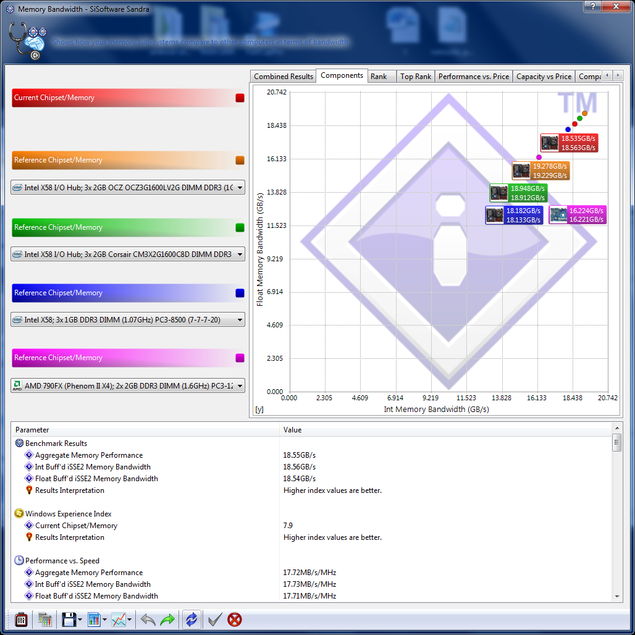This screenshot has height=635, width=635.
Task: Click the 17.73MB/s/MHz value
Action: (x=309, y=584)
